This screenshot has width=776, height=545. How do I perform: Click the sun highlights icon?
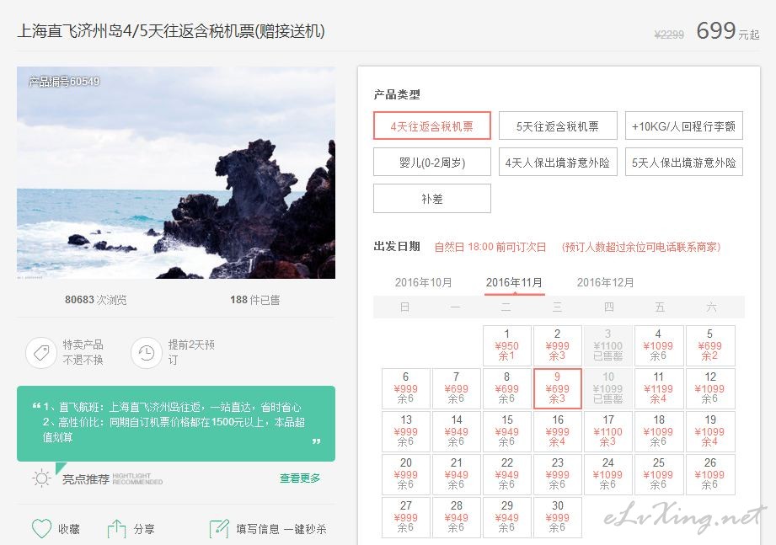click(41, 478)
